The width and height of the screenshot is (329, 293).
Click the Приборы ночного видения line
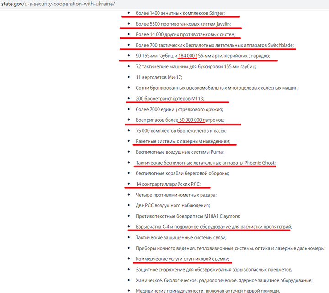(230, 248)
